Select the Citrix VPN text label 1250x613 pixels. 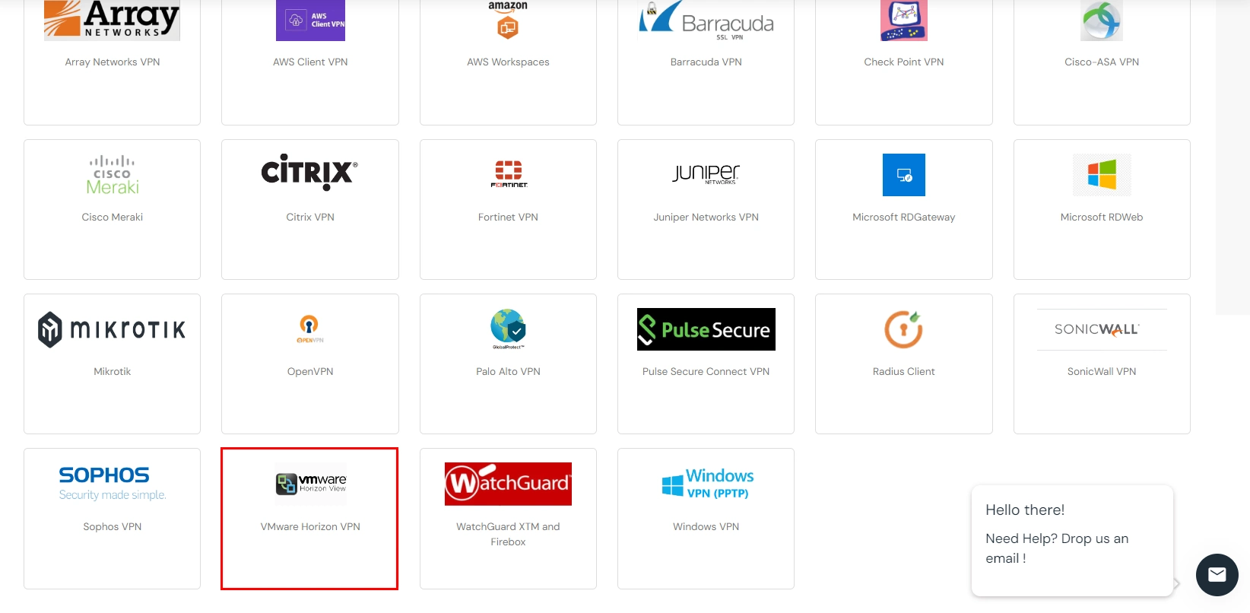(310, 218)
